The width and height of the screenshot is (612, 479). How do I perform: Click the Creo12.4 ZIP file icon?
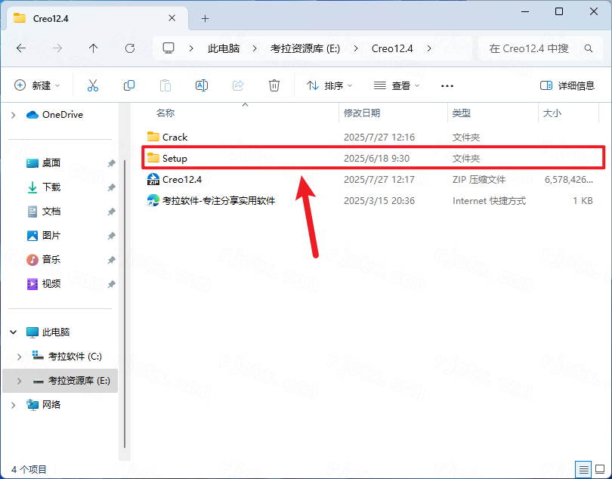[153, 179]
